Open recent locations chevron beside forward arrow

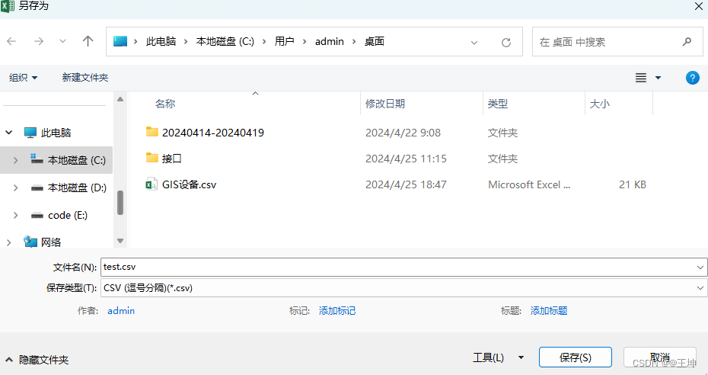62,42
